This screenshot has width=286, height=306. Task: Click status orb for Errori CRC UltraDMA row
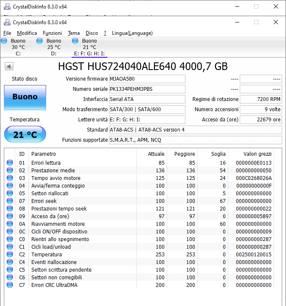pyautogui.click(x=10, y=285)
